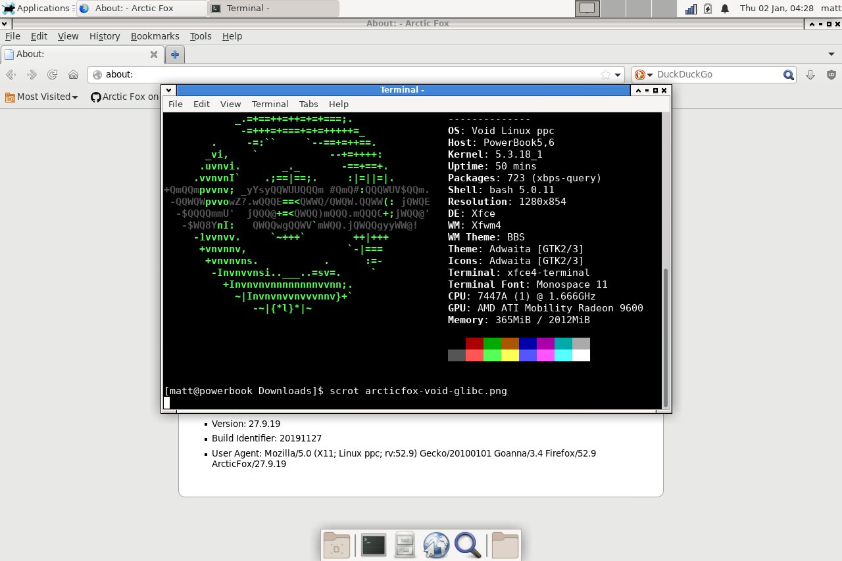Click the clock showing Thu 02 Jan
Viewport: 842px width, 561px height.
click(776, 9)
